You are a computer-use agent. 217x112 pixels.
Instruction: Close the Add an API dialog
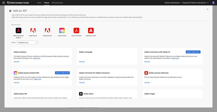click(x=207, y=9)
